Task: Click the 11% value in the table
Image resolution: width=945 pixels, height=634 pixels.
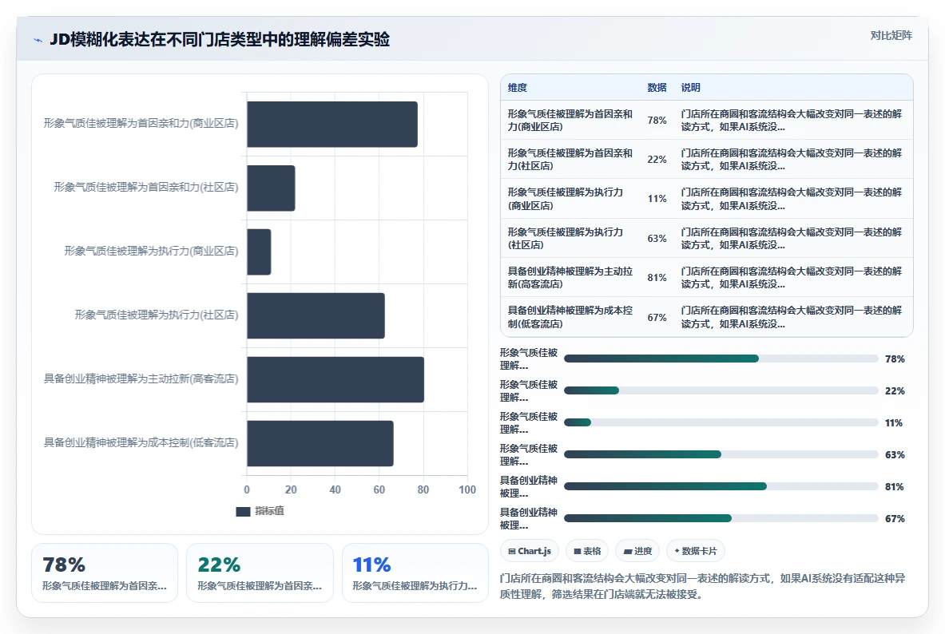Action: [657, 199]
